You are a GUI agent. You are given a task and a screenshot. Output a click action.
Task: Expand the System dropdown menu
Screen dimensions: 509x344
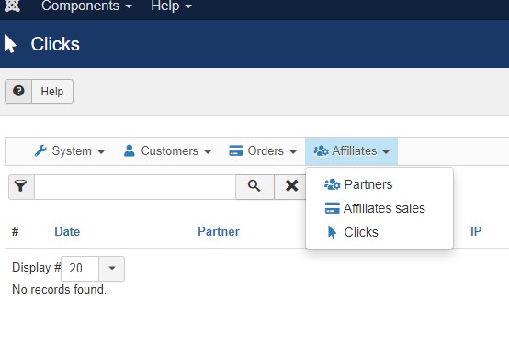point(70,151)
